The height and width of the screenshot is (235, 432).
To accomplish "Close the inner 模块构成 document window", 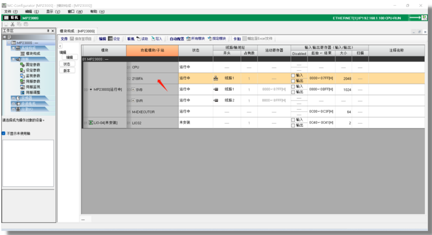I will pyautogui.click(x=426, y=32).
